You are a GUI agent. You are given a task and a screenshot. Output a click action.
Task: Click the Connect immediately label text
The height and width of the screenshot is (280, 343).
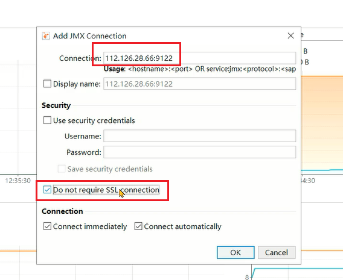click(x=90, y=226)
